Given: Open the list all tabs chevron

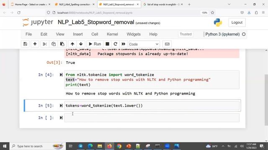Looking at the screenshot, I should (229, 5).
